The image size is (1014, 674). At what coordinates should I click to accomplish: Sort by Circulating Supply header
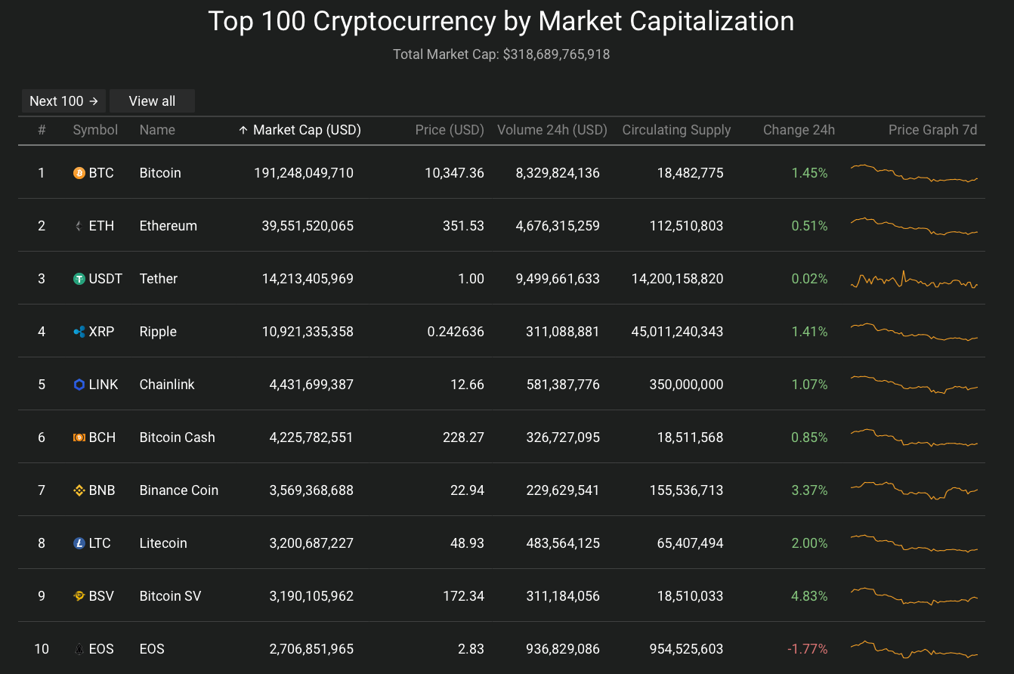click(x=676, y=130)
